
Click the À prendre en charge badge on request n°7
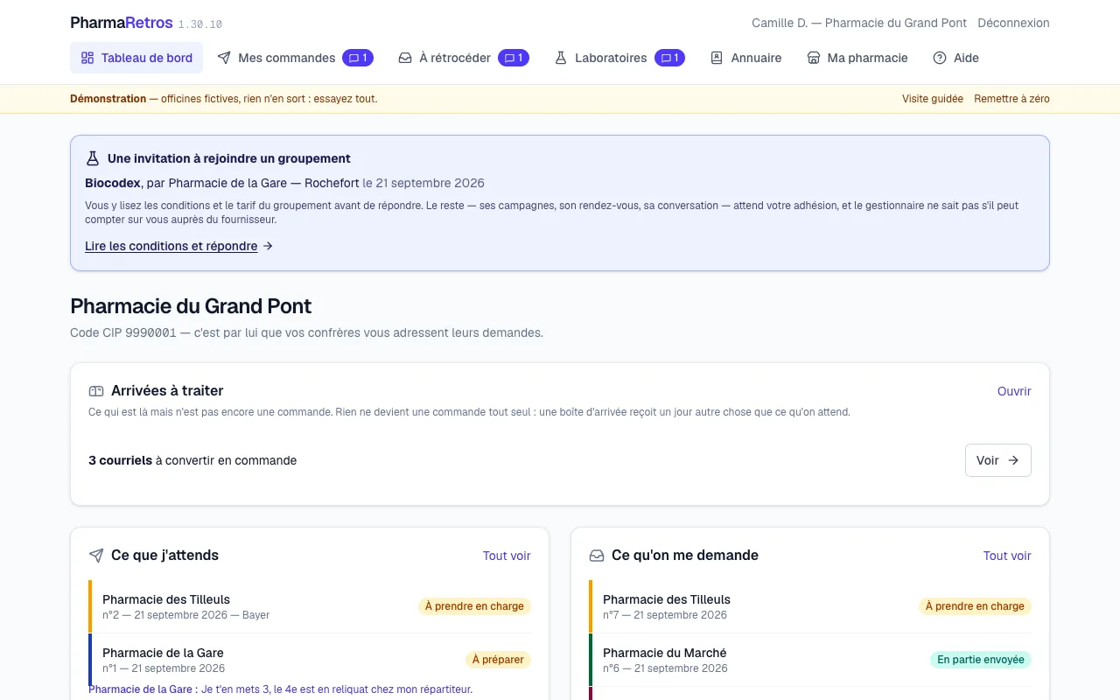coord(975,606)
